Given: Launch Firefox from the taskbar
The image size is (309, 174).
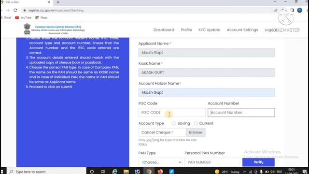Looking at the screenshot, I should pyautogui.click(x=160, y=172).
